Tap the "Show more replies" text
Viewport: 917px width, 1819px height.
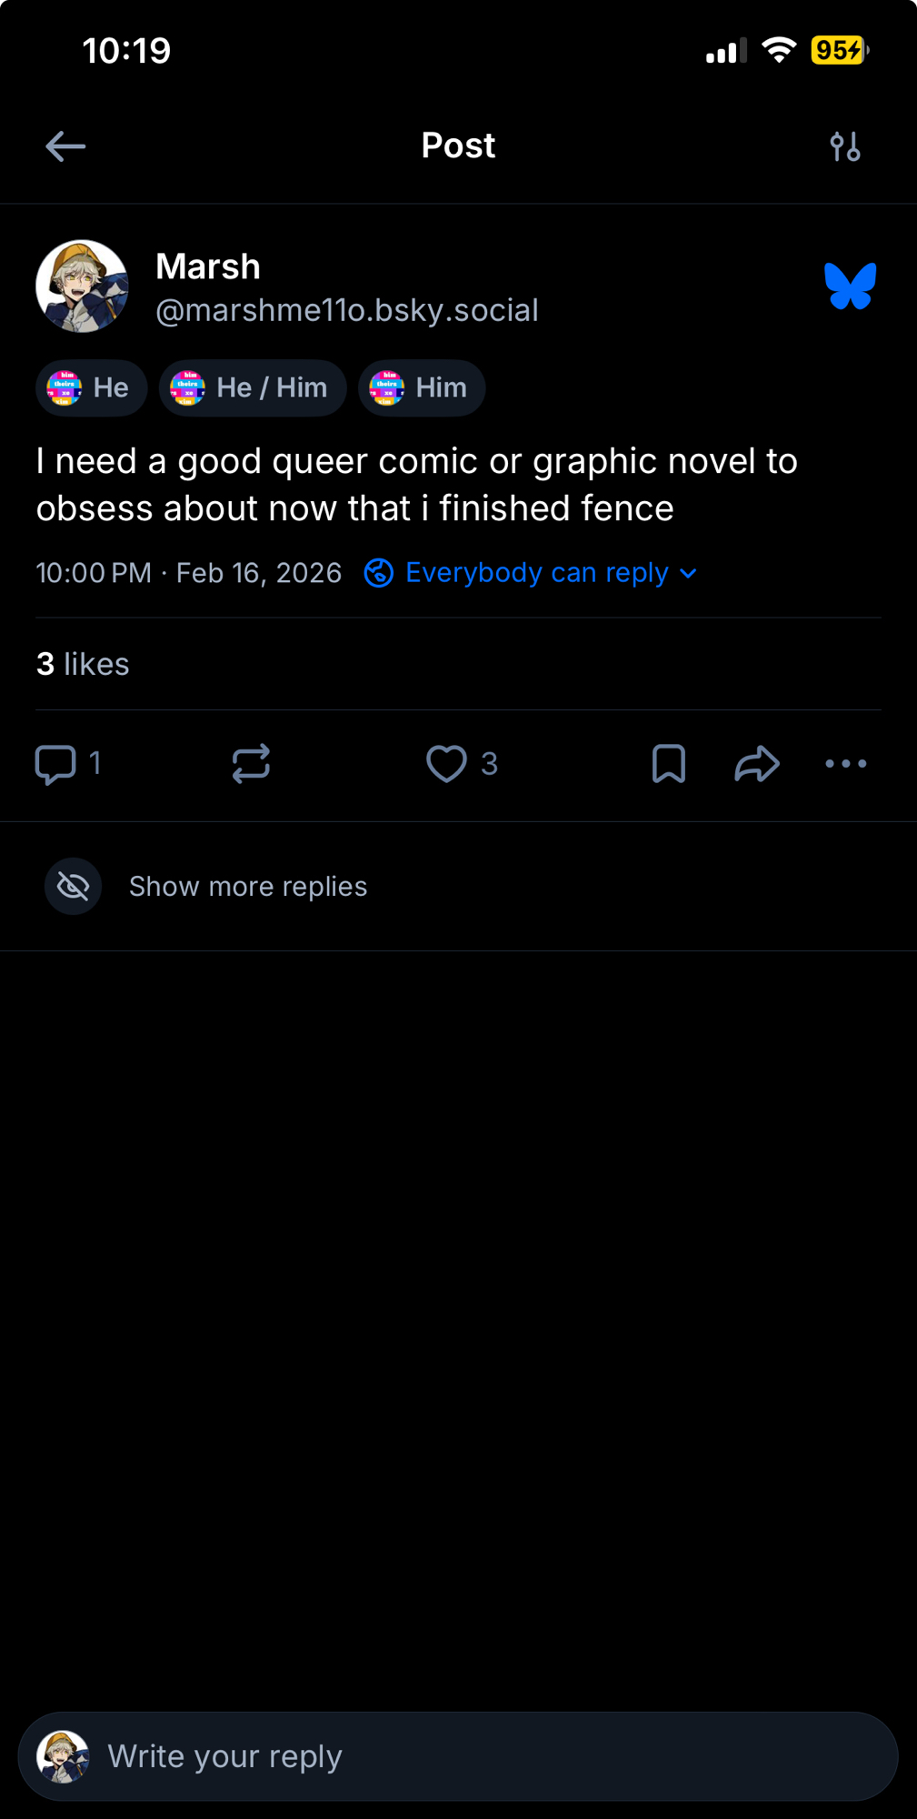[x=248, y=887]
